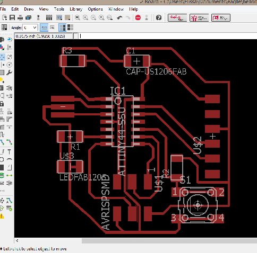Open the Tools menu
257x253 pixels.
59,9
